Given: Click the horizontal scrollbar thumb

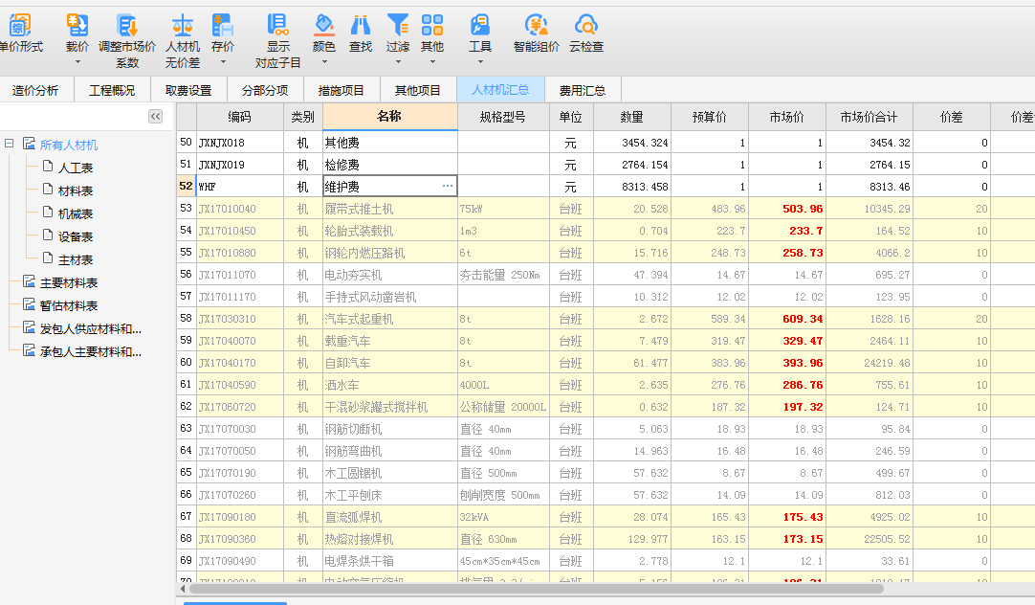Looking at the screenshot, I should [x=536, y=588].
